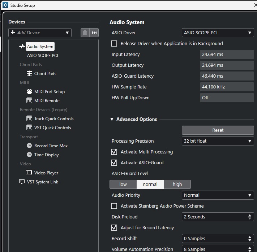Open the Processing Precision dropdown
This screenshot has height=252, width=257.
(218, 141)
